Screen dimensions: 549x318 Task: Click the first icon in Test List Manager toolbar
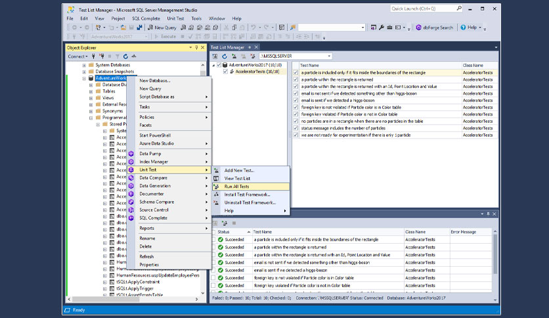pos(215,56)
